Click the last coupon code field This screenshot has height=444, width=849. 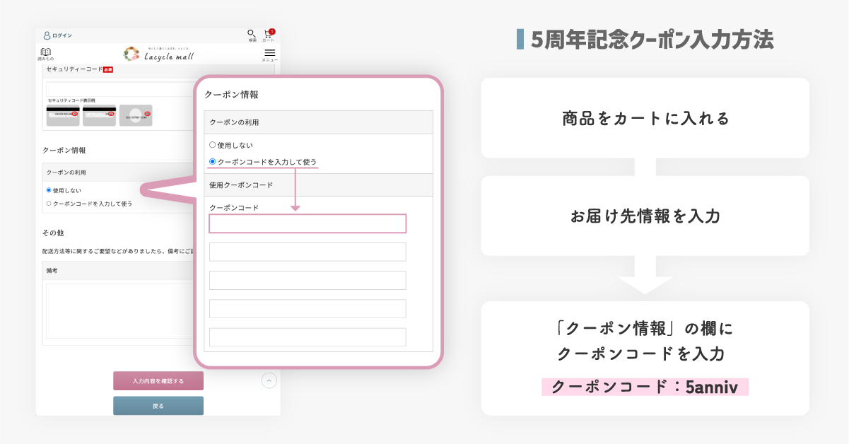(x=308, y=337)
